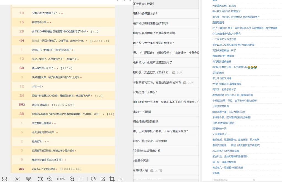Click page 73 link of 23转债大楼 thread
This screenshot has width=282, height=182.
coord(159,170)
